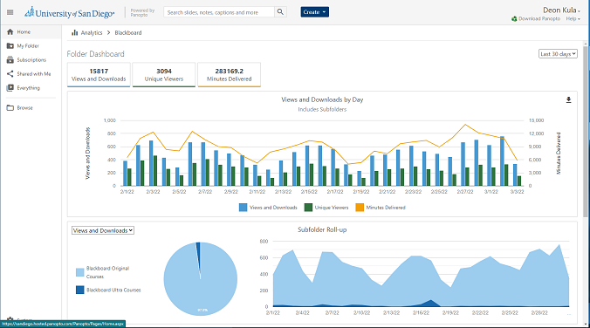Image resolution: width=590 pixels, height=328 pixels.
Task: Toggle Views and Downloads legend series
Action: pos(268,208)
